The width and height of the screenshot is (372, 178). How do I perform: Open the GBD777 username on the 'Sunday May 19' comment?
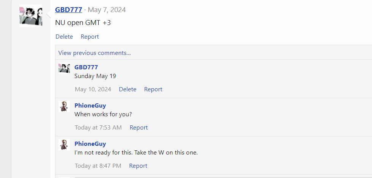click(86, 67)
